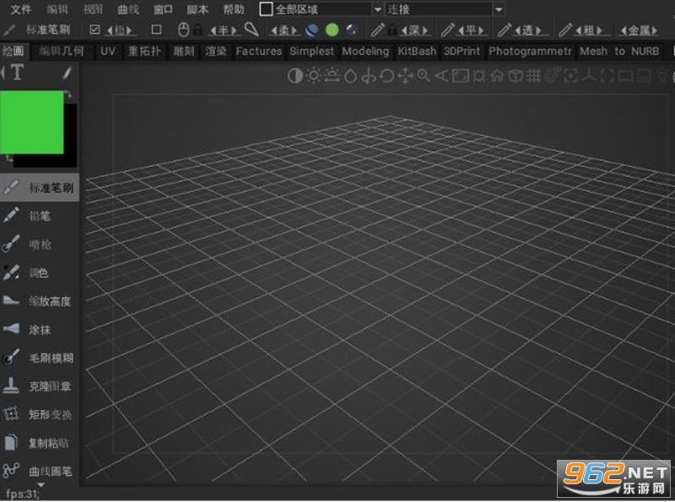Click the lasso icon beside 半 control
The image size is (675, 502).
[251, 30]
